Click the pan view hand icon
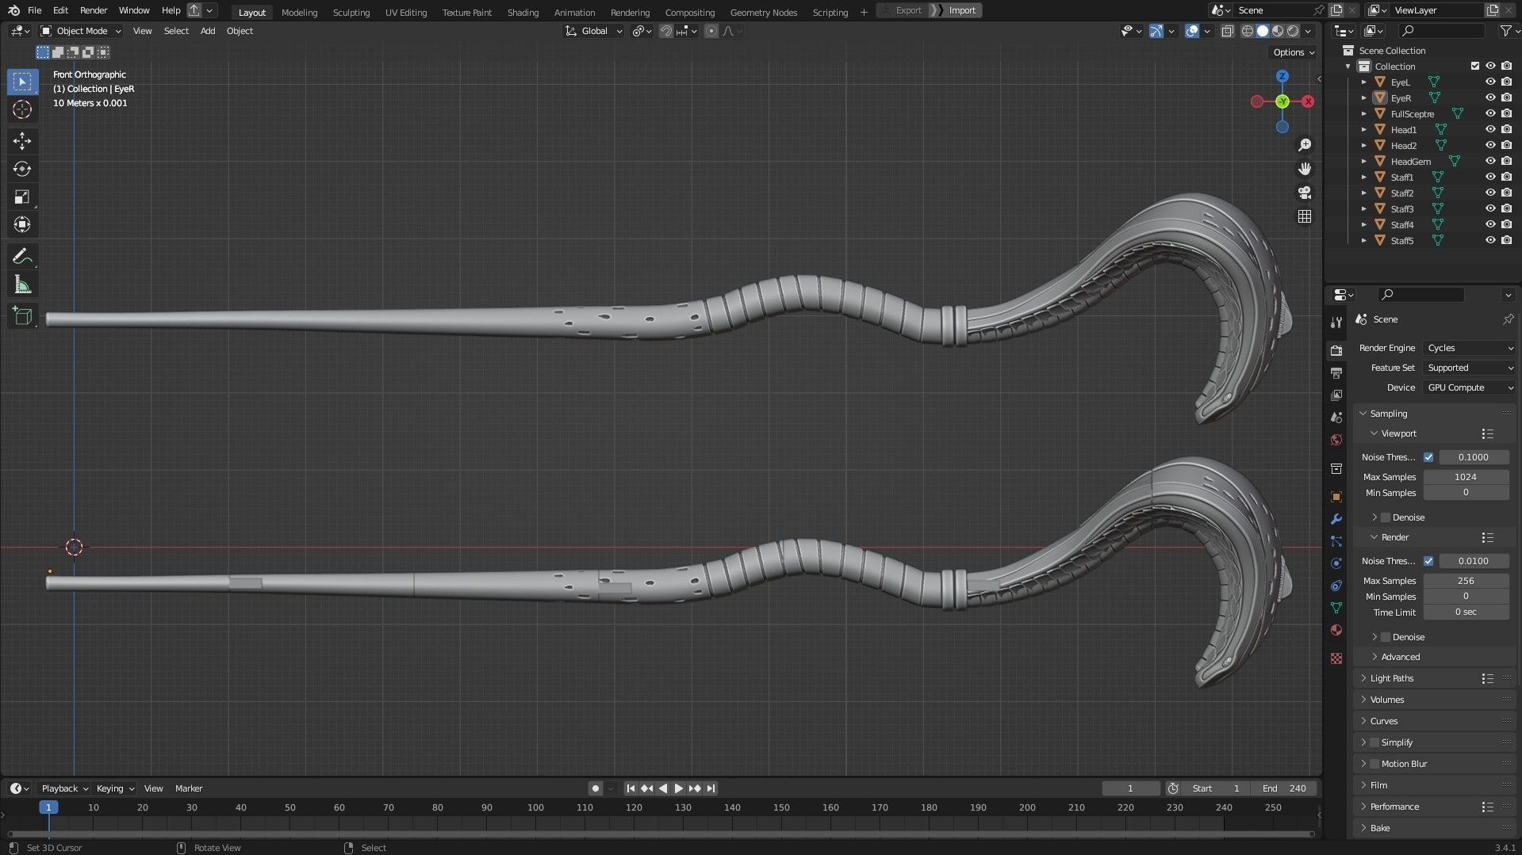Screen dimensions: 1522x855 point(1305,169)
